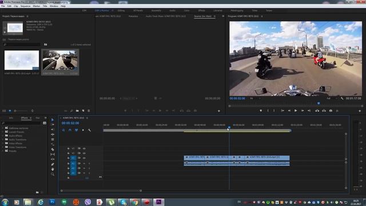
Task: Step forward one frame in Program monitor
Action: click(303, 110)
